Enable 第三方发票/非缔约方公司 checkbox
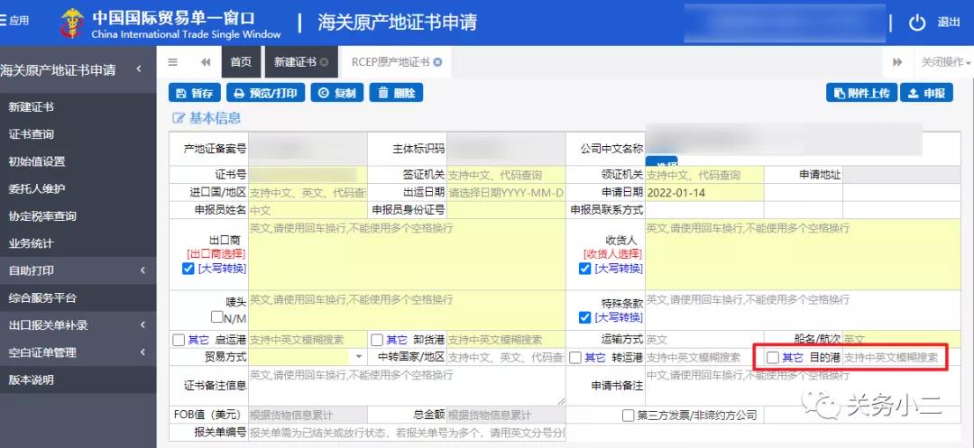The height and width of the screenshot is (448, 974). (x=629, y=415)
